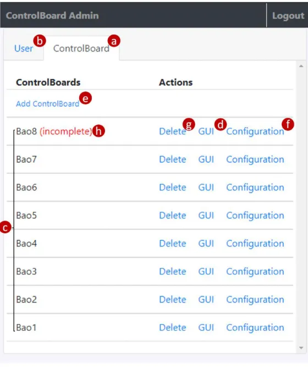The height and width of the screenshot is (367, 308).
Task: Open GUI for Bao3
Action: click(x=206, y=271)
